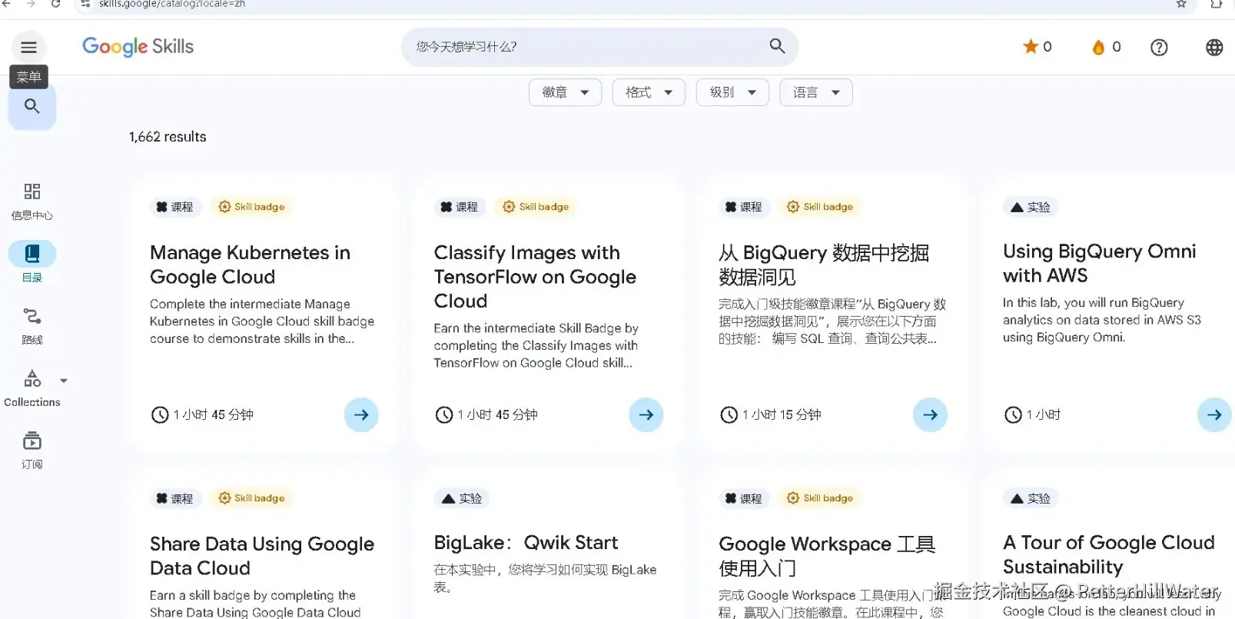Open Classify Images course via arrow button

tap(646, 414)
